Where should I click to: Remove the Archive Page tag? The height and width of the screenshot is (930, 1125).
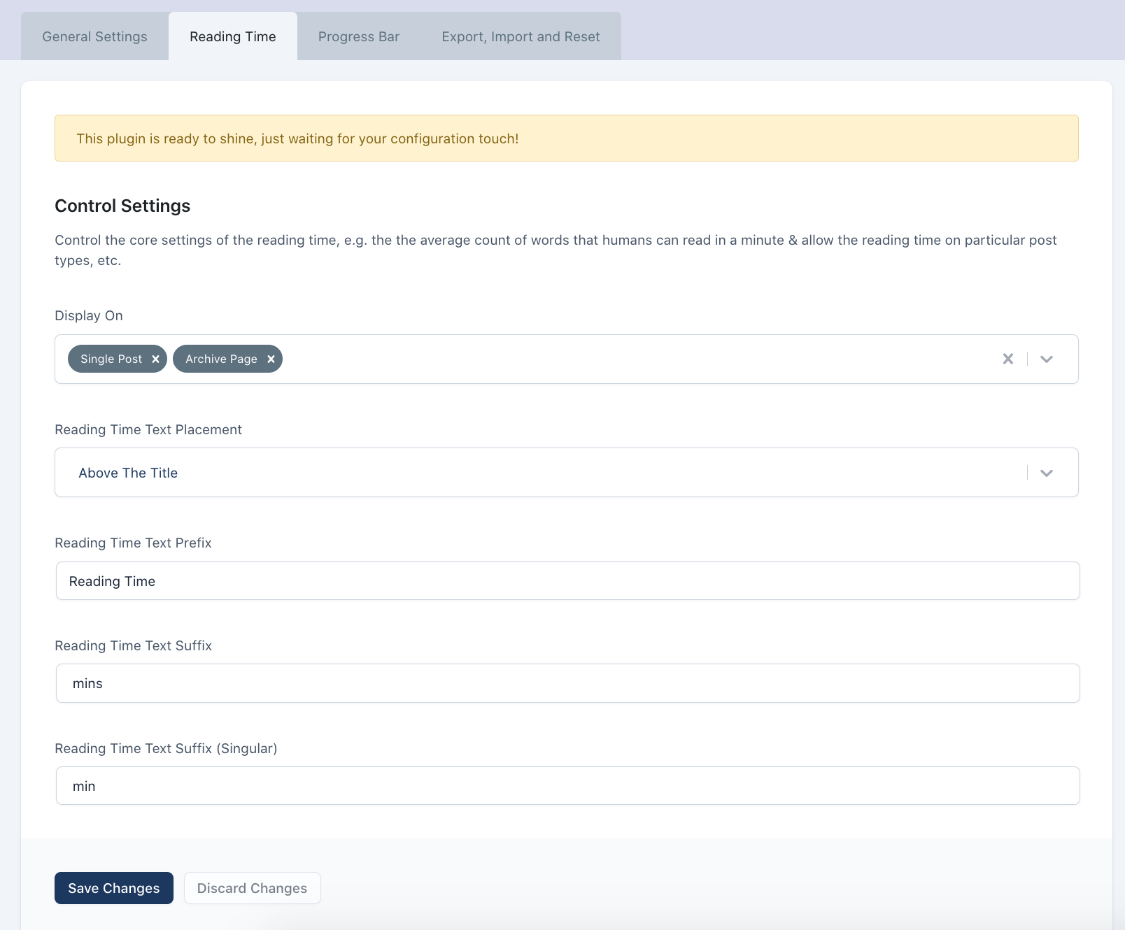[271, 359]
